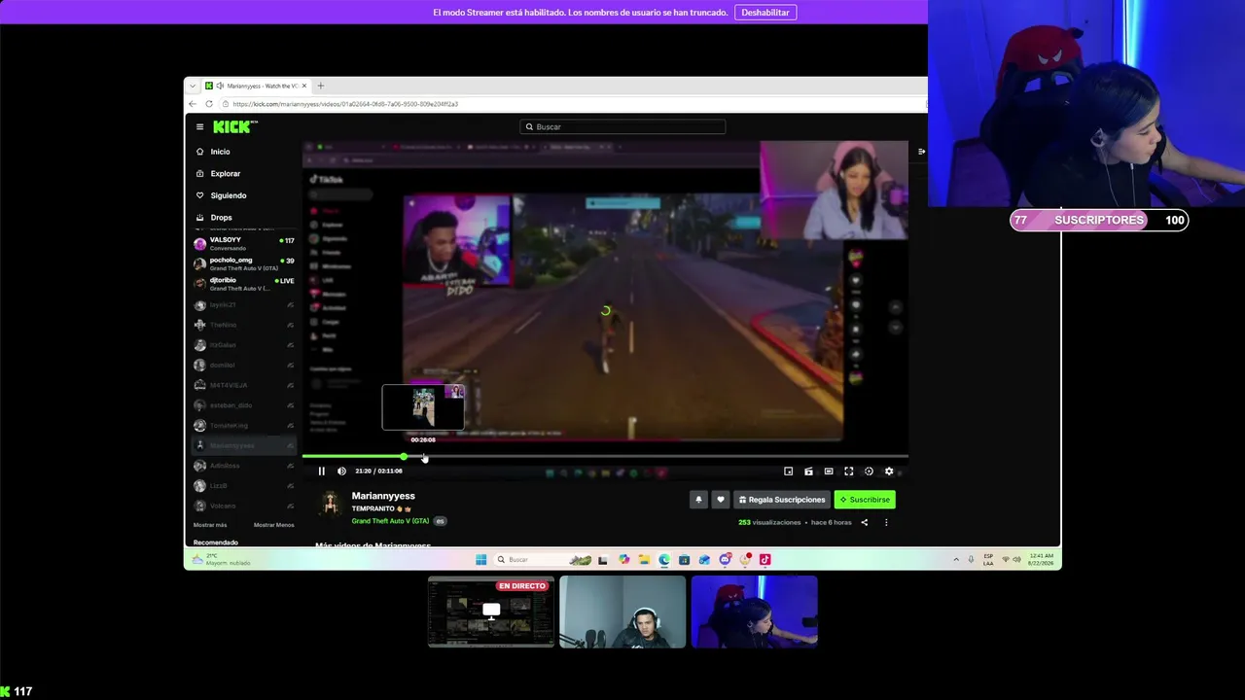Go back using the browser back arrow

(x=193, y=104)
